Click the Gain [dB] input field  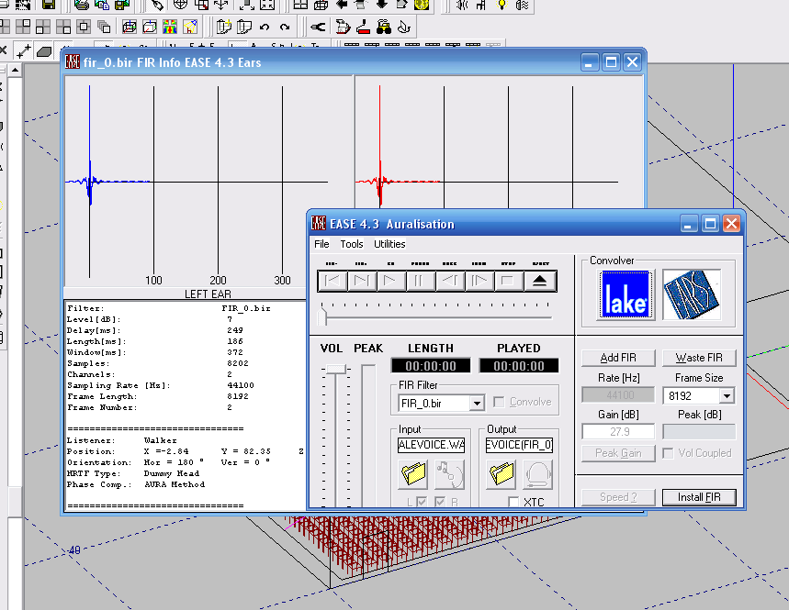[618, 432]
